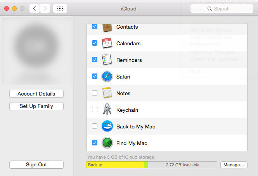Screen dimensions: 258x176
Task: Click the Calendars app icon
Action: pos(107,43)
